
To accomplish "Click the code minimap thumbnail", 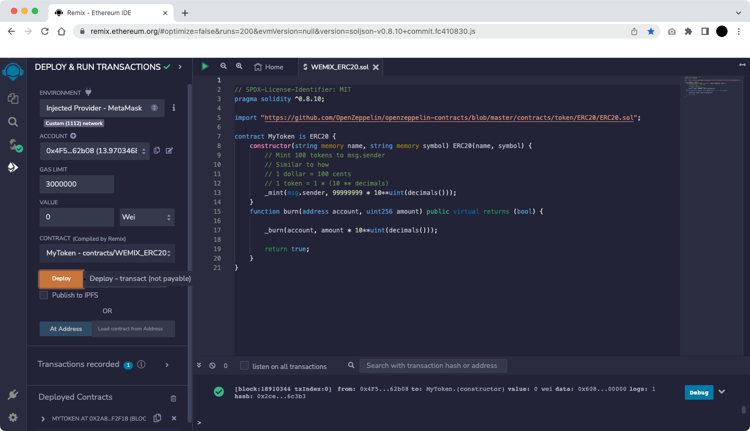I will pos(711,87).
